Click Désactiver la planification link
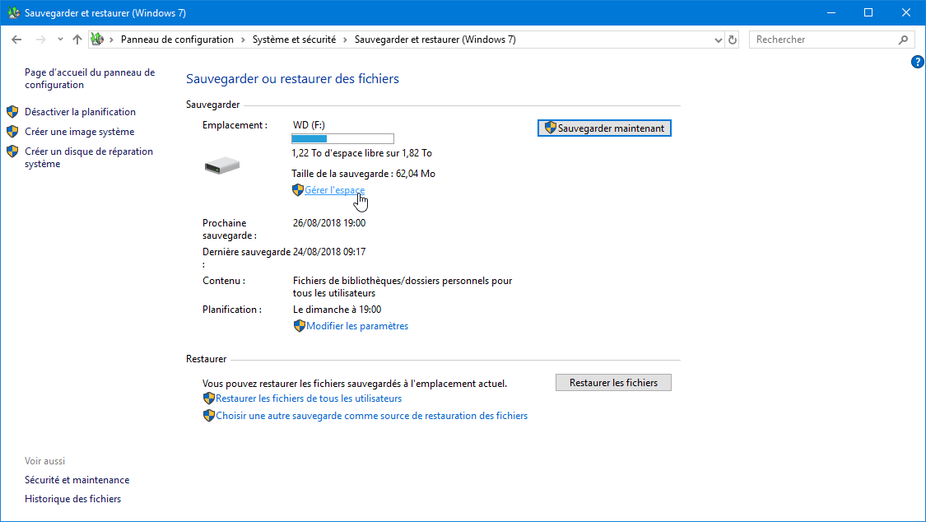Viewport: 926px width, 522px height. coord(81,112)
